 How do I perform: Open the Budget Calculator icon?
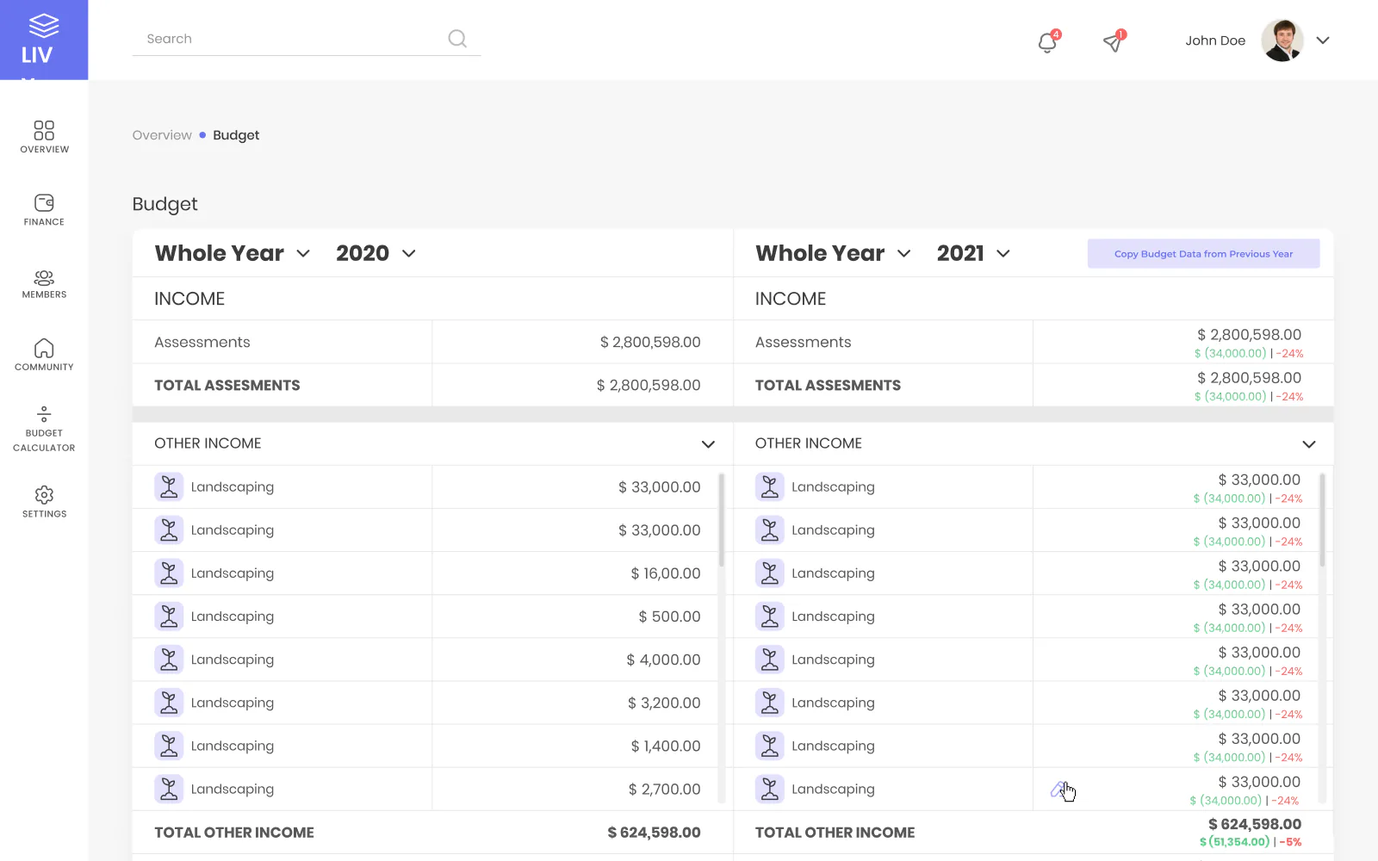[x=44, y=414]
